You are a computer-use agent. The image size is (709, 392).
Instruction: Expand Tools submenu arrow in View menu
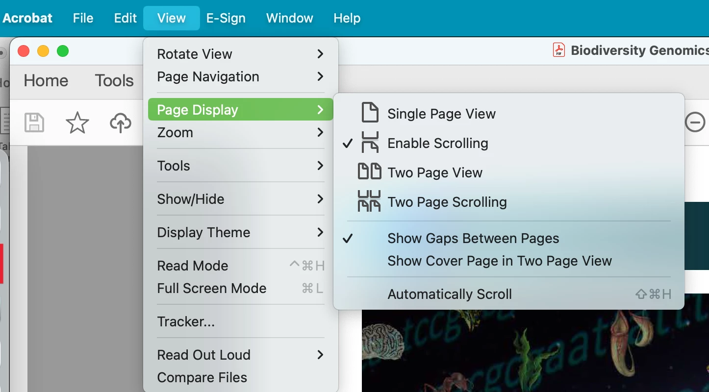tap(320, 166)
